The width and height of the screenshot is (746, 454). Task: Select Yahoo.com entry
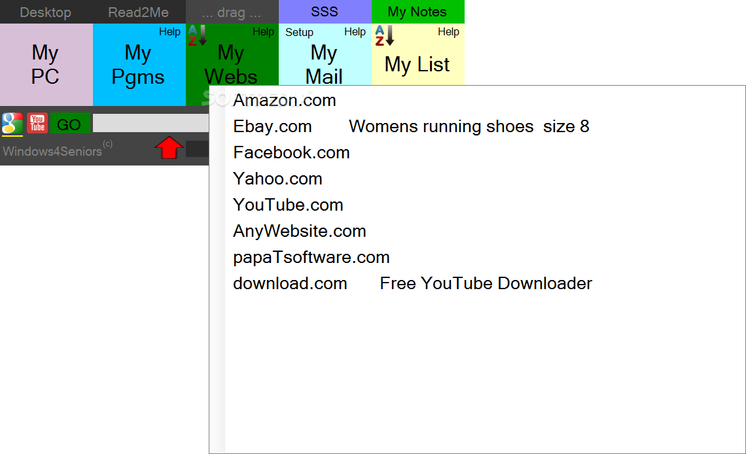(x=277, y=179)
